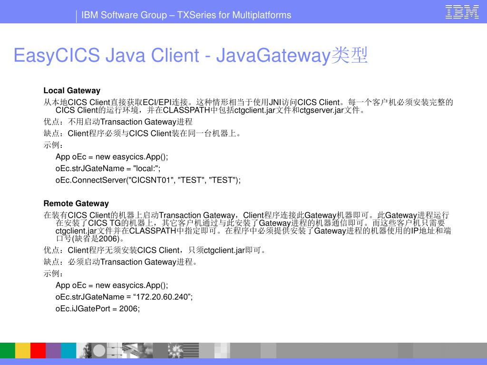Select the 'Local Gateway' heading

pyautogui.click(x=72, y=90)
